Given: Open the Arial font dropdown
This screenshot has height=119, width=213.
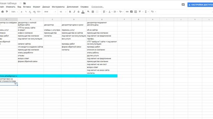Looking at the screenshot, I should point(50,12).
